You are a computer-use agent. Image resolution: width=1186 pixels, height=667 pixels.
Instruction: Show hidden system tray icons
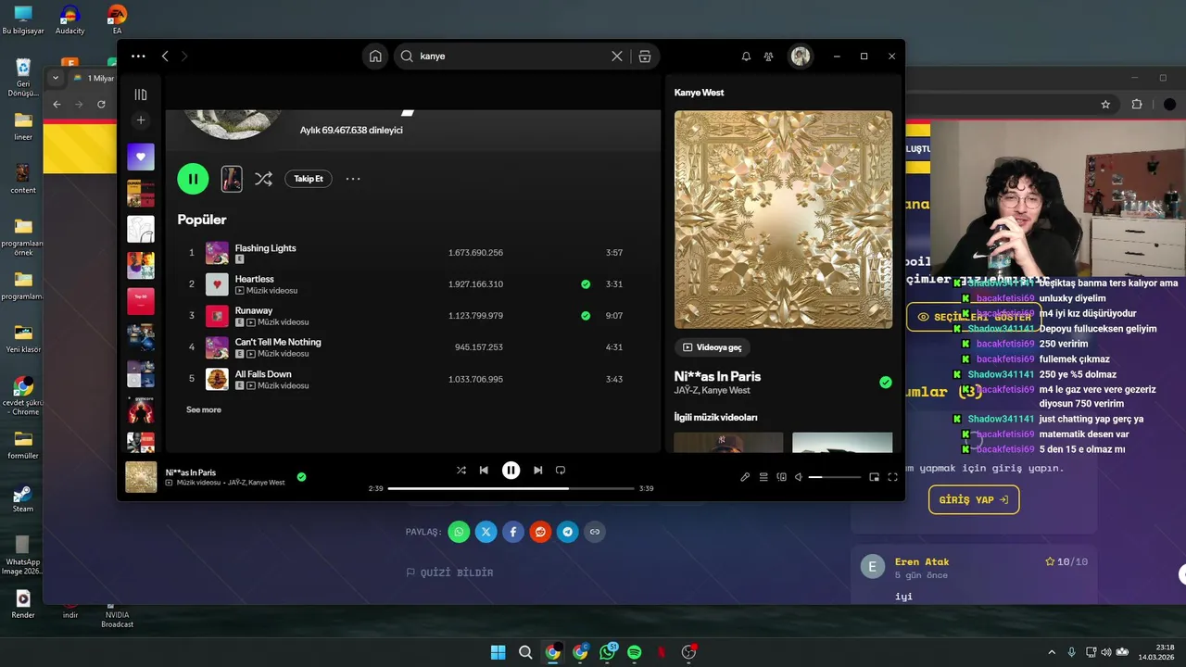pos(1053,652)
